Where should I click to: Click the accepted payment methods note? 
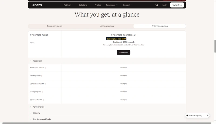tap(123, 45)
